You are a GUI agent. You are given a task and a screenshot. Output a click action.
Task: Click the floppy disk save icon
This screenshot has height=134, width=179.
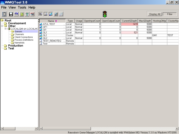11,14
